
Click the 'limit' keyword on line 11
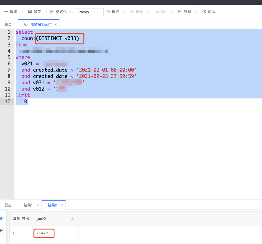(23, 95)
